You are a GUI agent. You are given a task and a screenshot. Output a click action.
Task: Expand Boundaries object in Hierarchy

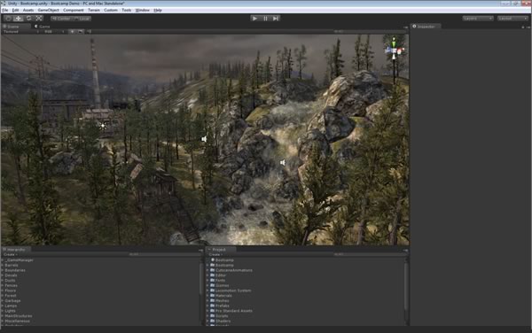click(x=3, y=270)
